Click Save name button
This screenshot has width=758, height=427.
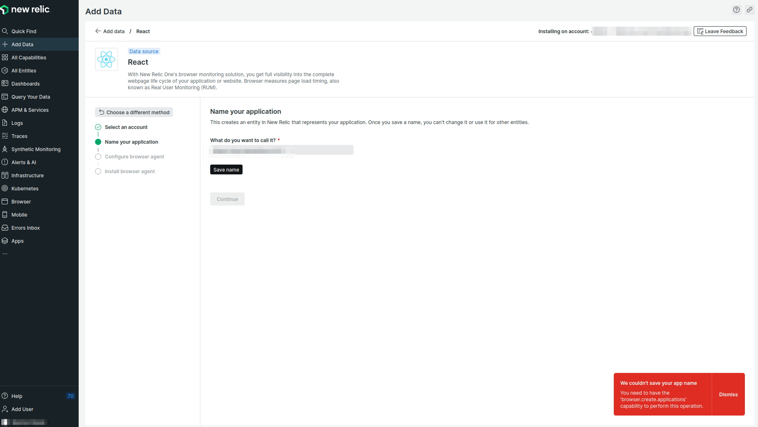click(226, 169)
